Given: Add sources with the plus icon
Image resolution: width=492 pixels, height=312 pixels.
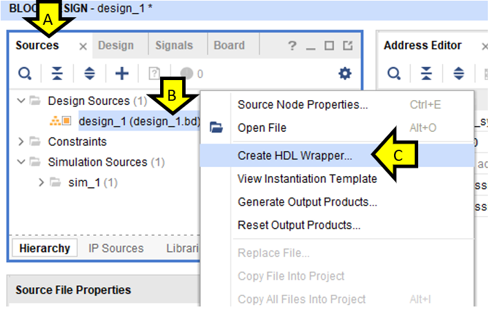Looking at the screenshot, I should [x=122, y=74].
